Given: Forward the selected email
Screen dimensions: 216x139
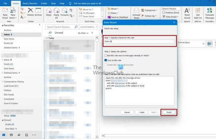Looking at the screenshot, I should [x=64, y=12].
